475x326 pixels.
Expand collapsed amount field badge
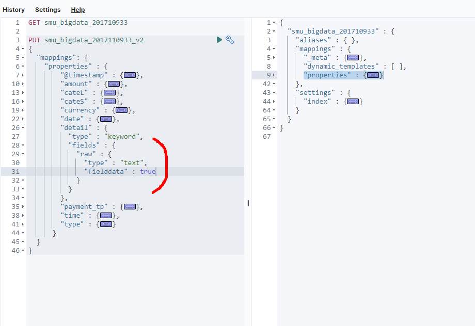point(114,84)
